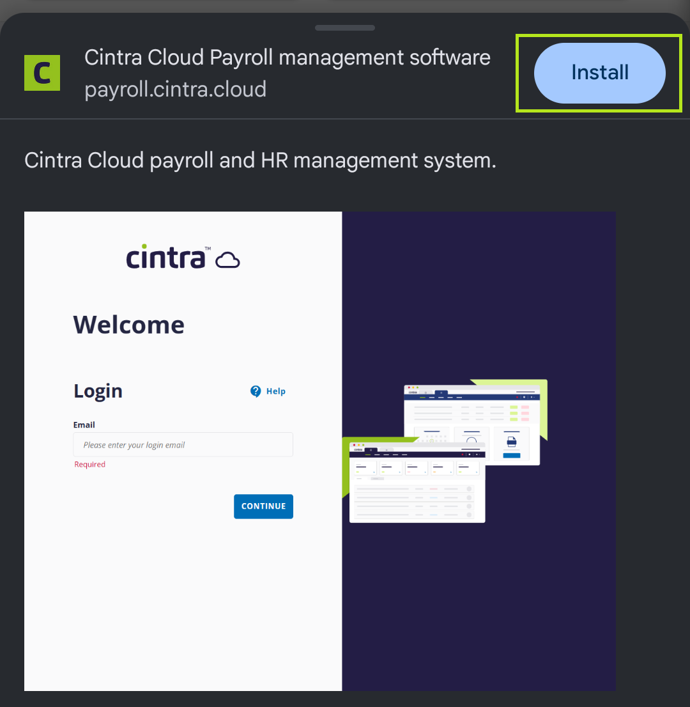Click the red 'Required' validation text

[89, 465]
